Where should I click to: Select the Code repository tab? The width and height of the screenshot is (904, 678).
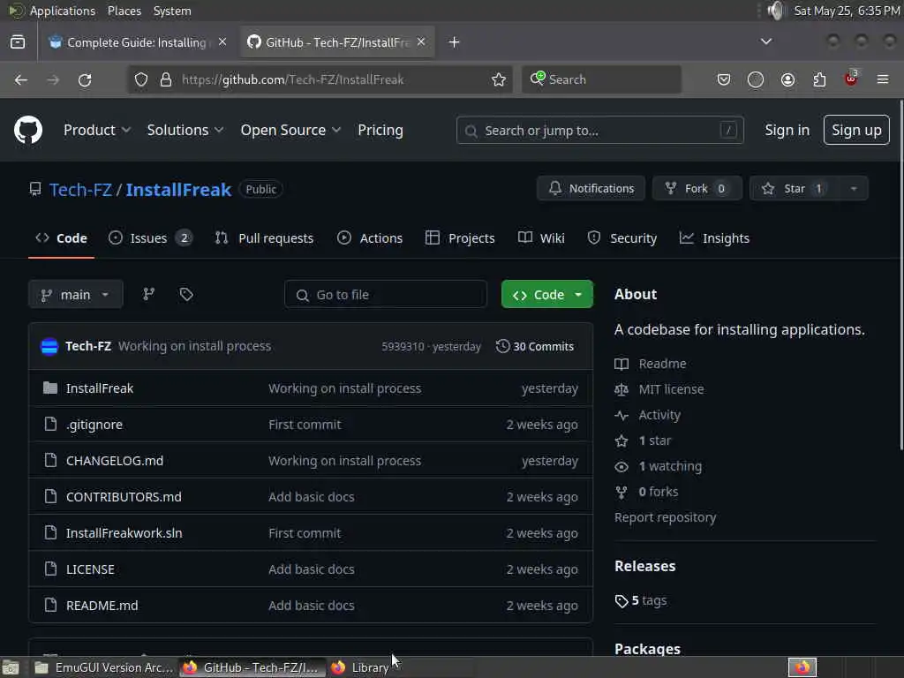[61, 238]
